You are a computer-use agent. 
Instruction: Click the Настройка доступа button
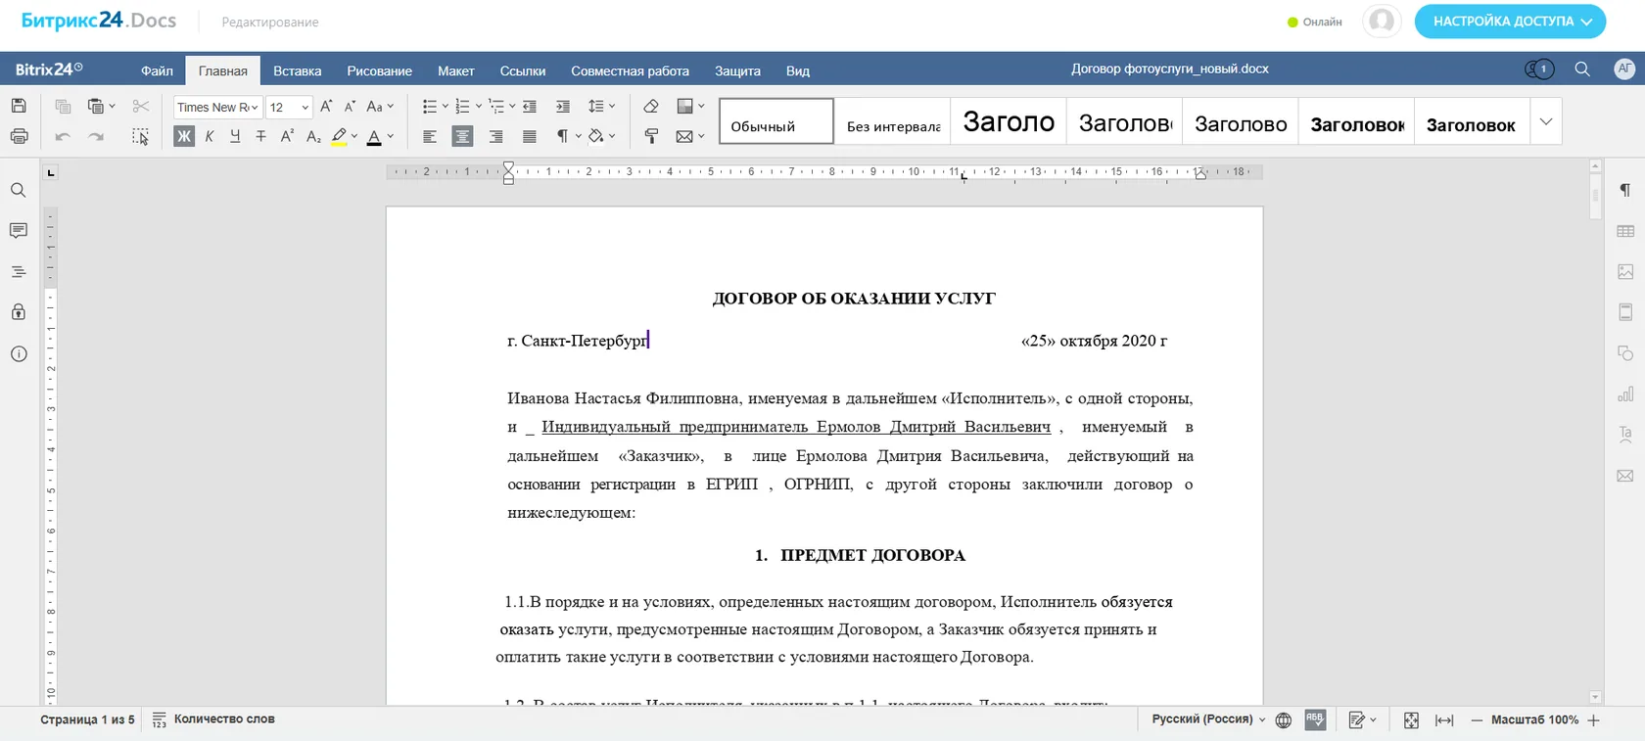[x=1510, y=22]
